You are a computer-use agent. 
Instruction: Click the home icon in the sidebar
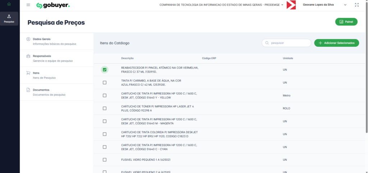click(9, 4)
